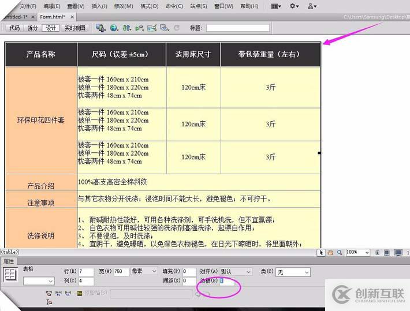Select the arrow select tool in status bar
Screen dimensions: 410x311
321,253
